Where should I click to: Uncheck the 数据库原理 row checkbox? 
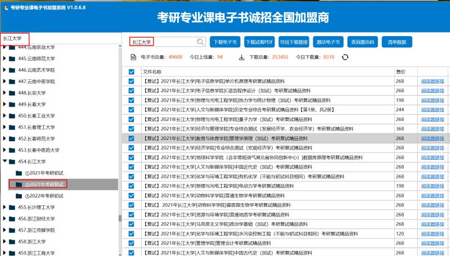point(132,158)
